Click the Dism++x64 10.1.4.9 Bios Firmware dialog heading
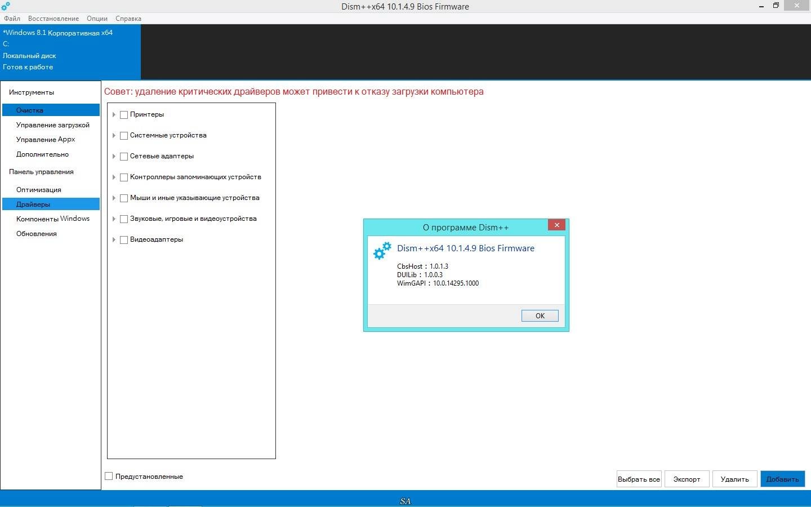This screenshot has width=811, height=507. (466, 248)
